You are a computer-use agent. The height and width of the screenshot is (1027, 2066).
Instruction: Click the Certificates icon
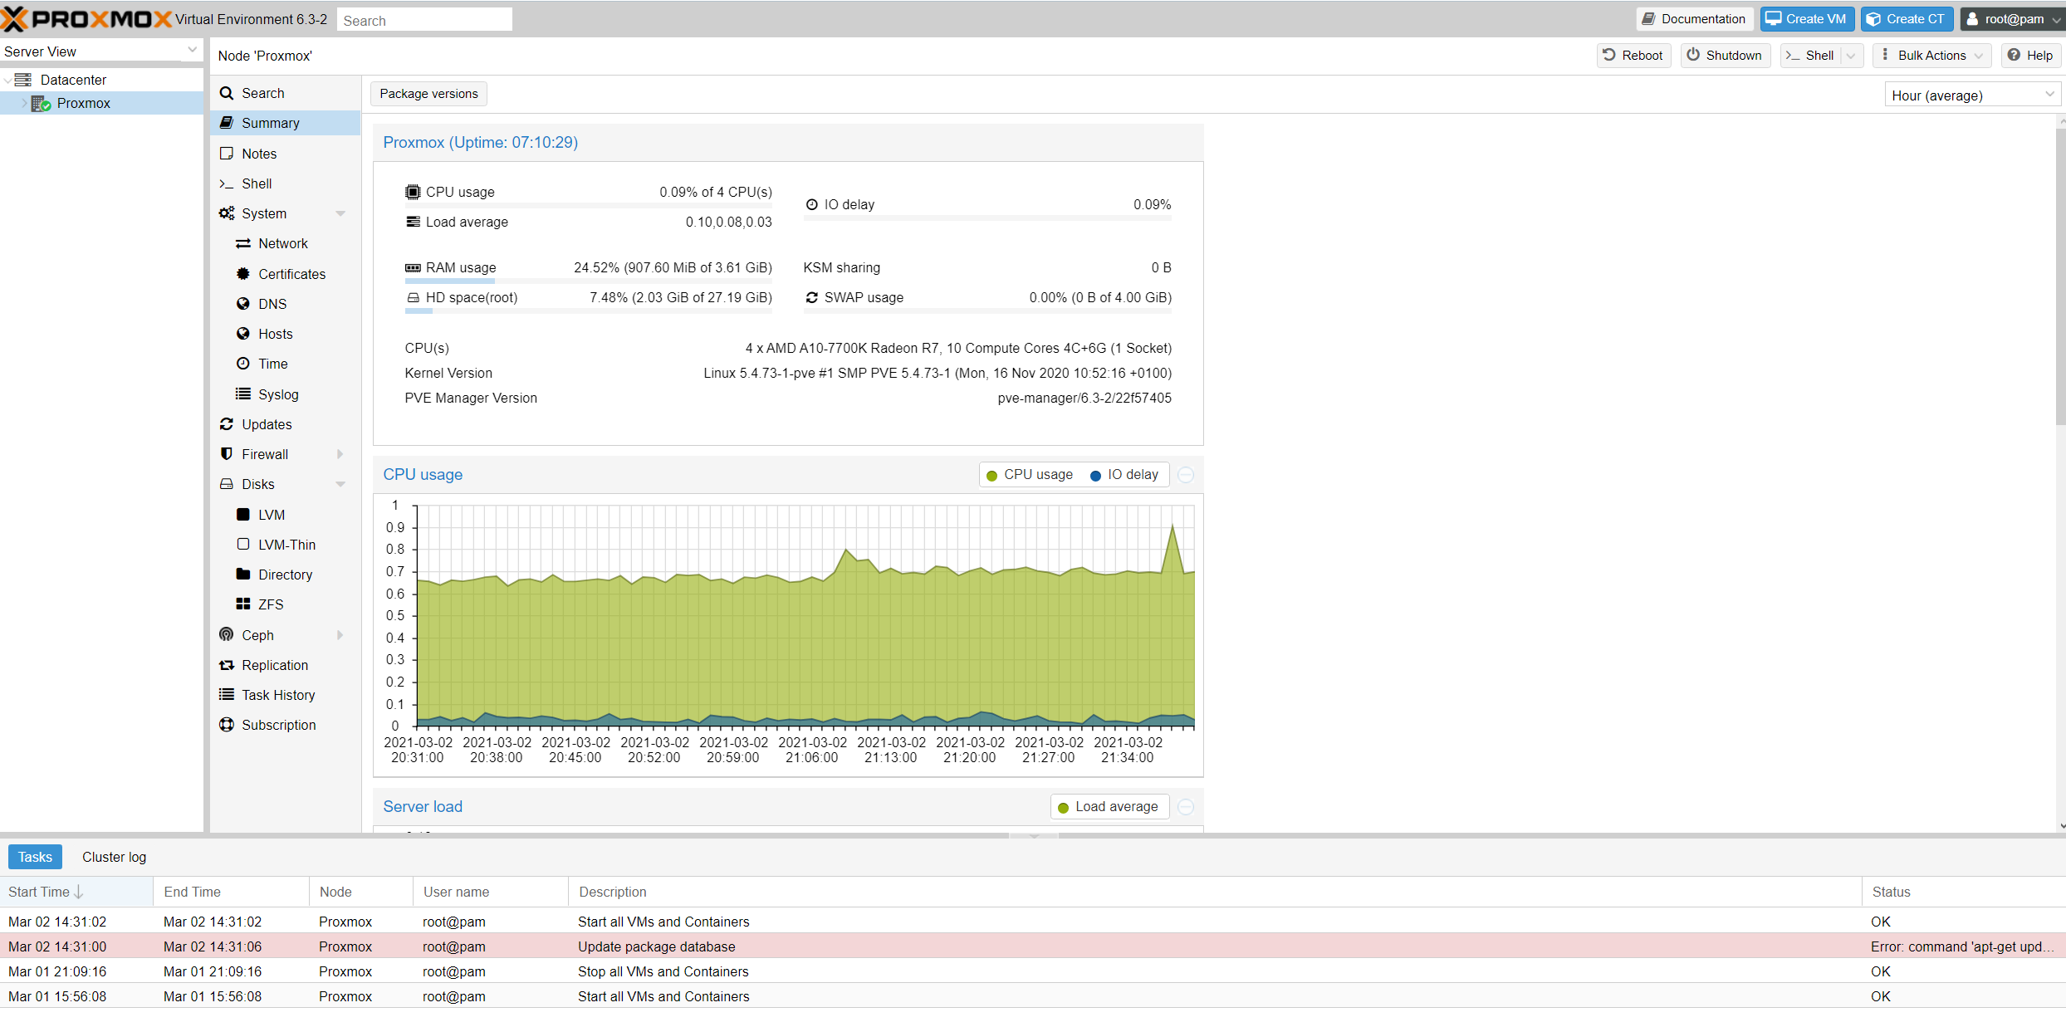coord(242,274)
